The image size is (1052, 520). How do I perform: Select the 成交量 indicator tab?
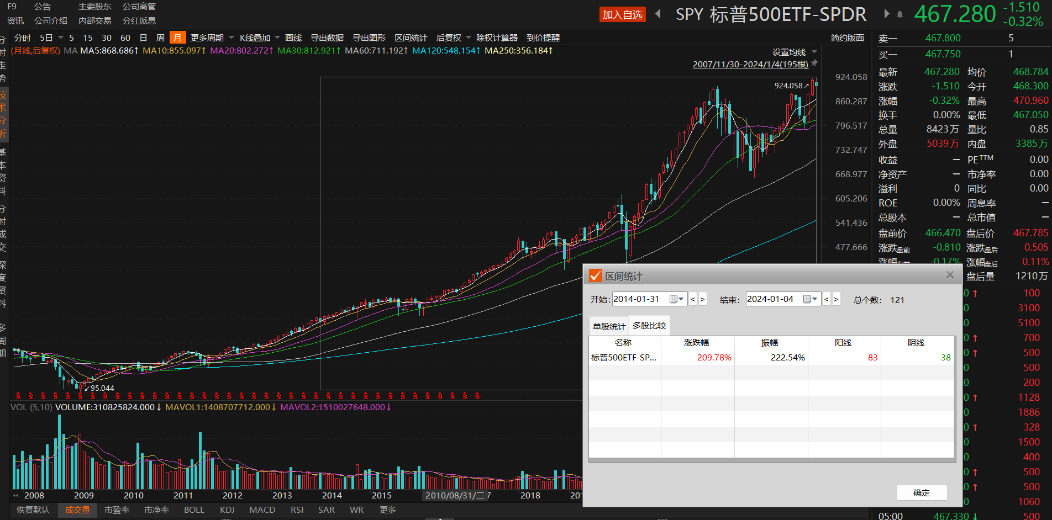[x=77, y=510]
